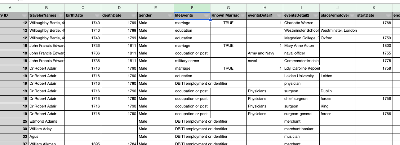Screen dimensions: 400x145
Task: Select TRUE in Mary Anne Acton row
Action: [x=228, y=46]
